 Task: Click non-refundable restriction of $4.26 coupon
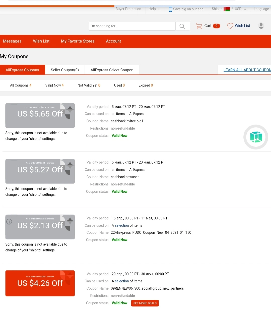[123, 296]
